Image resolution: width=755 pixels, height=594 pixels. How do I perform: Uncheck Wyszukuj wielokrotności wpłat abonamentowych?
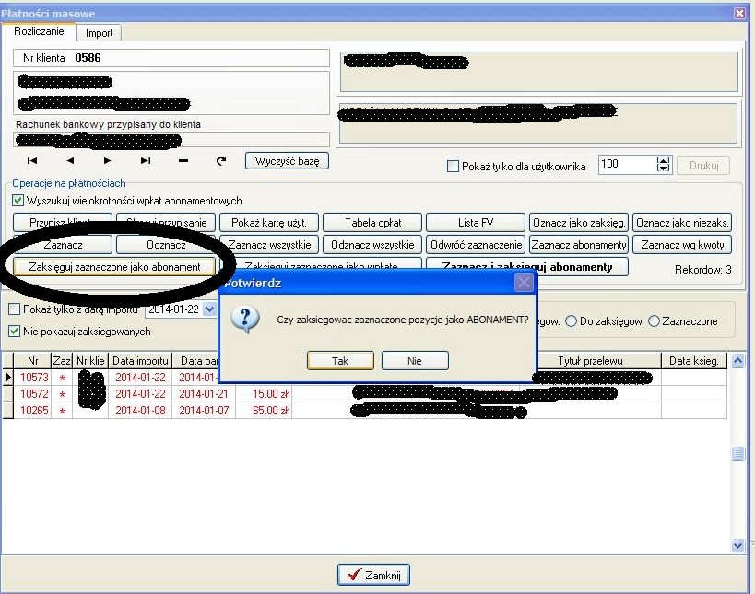(18, 201)
